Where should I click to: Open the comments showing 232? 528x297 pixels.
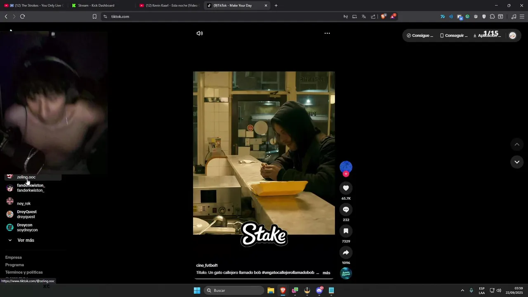(x=346, y=210)
